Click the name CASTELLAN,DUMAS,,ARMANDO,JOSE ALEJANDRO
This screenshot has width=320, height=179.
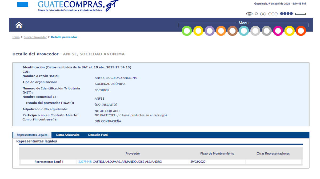[x=127, y=162]
